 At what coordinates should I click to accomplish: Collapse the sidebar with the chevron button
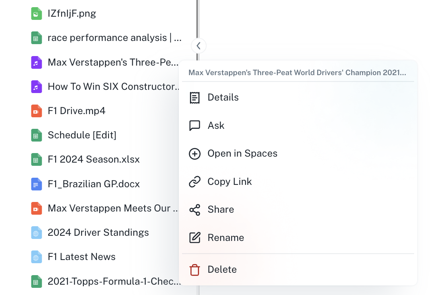point(199,46)
